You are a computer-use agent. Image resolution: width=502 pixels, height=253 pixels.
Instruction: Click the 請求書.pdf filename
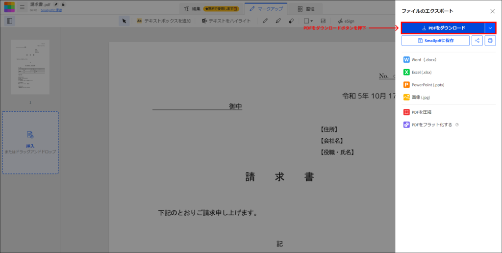pos(40,4)
